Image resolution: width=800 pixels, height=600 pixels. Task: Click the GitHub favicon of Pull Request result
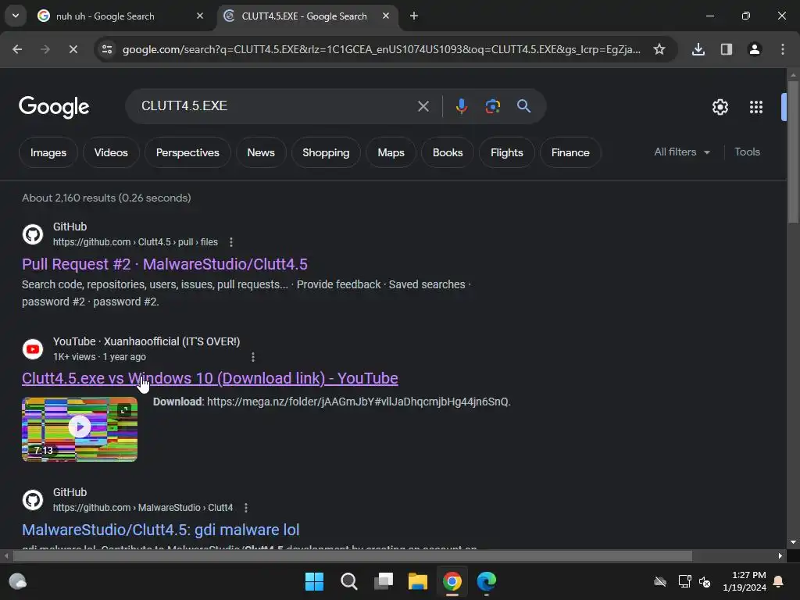33,234
